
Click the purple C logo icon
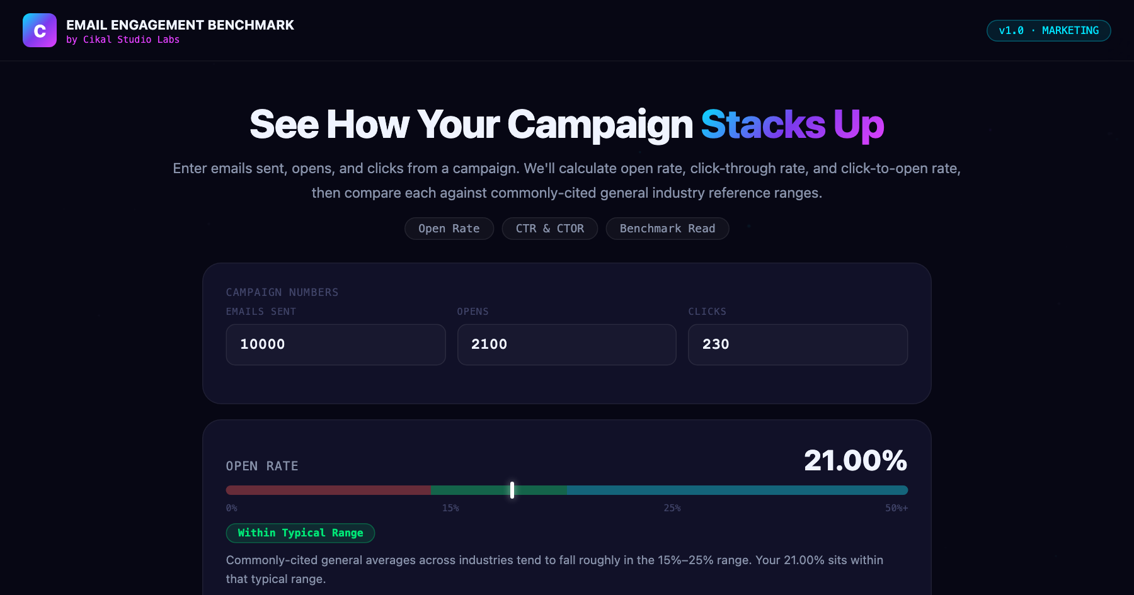point(40,30)
